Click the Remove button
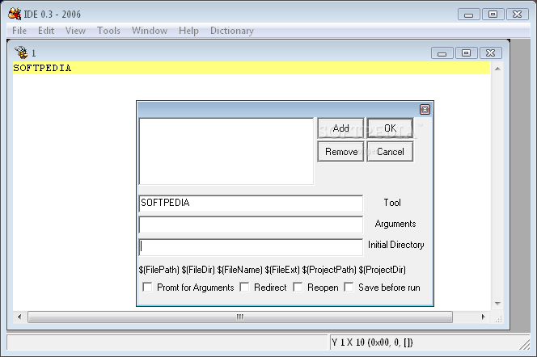 (x=340, y=152)
